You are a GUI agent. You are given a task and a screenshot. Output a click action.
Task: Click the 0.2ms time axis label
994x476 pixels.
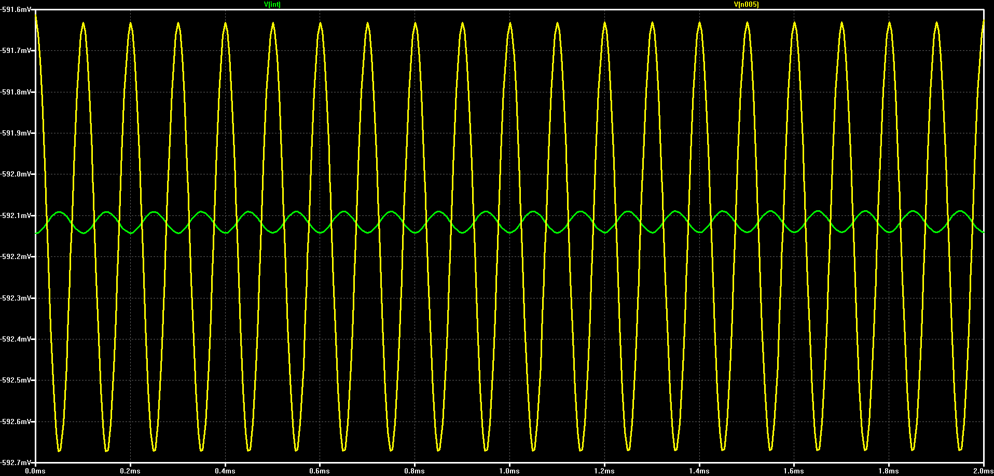(130, 471)
